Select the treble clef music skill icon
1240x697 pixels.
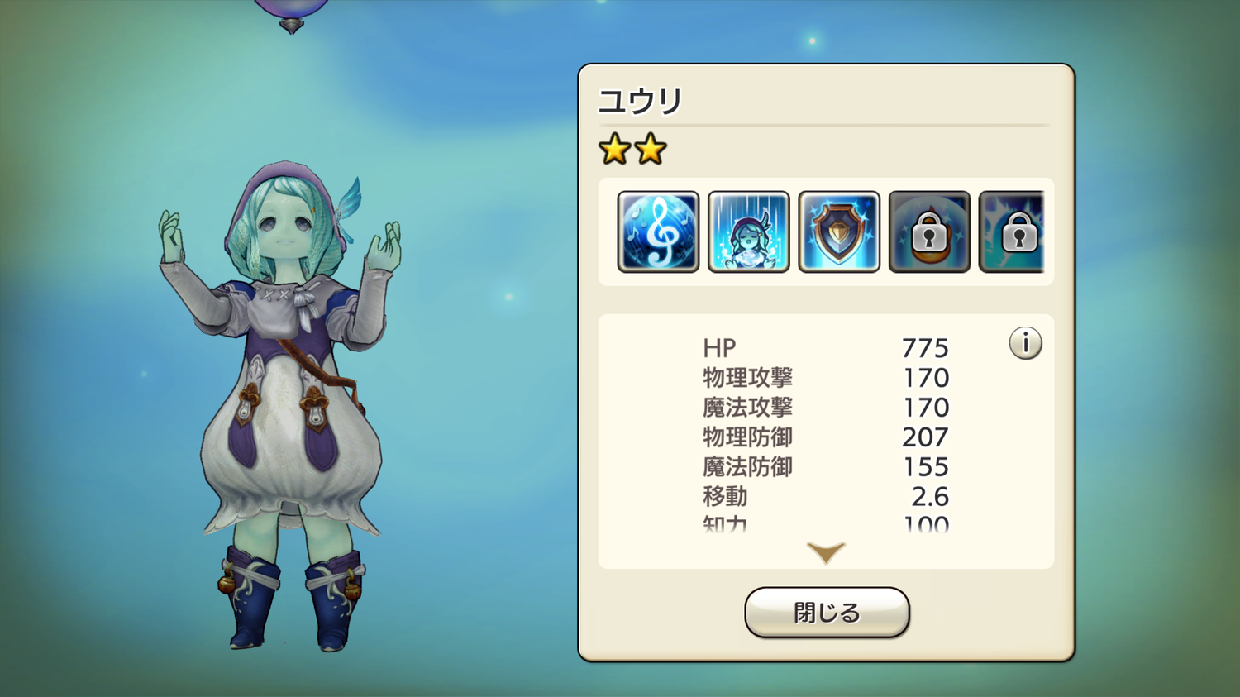point(658,232)
